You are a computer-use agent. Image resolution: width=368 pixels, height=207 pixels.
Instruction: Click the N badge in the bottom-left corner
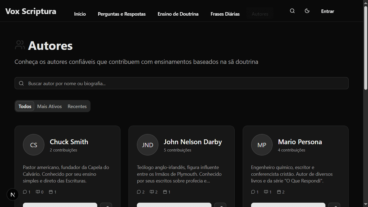12,194
